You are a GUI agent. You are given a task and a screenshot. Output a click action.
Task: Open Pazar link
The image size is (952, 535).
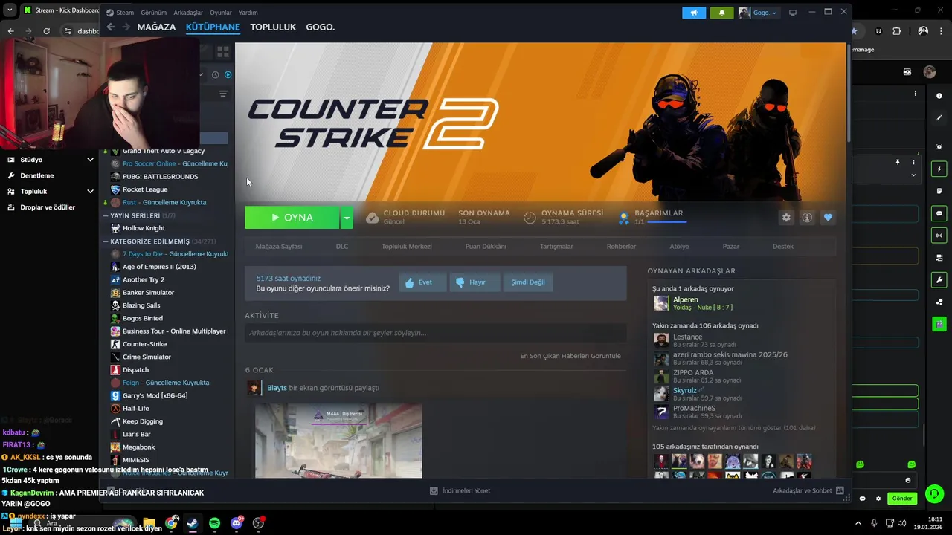click(731, 247)
